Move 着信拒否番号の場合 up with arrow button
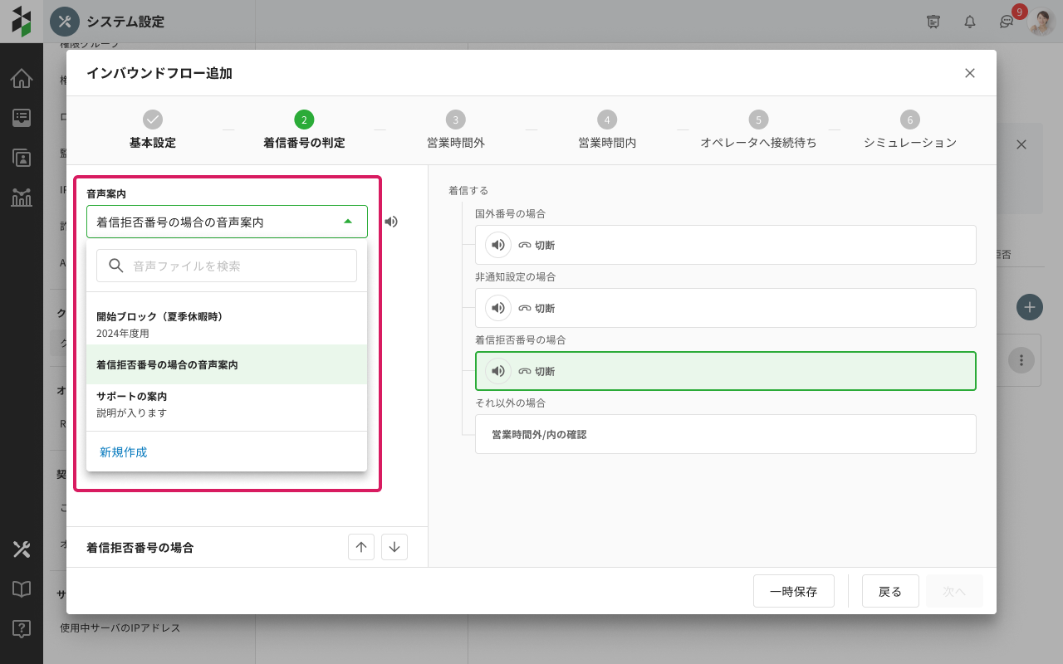Screen dimensions: 1063x664 361,547
